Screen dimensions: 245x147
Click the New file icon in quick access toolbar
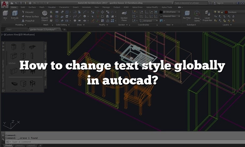tap(12, 3)
